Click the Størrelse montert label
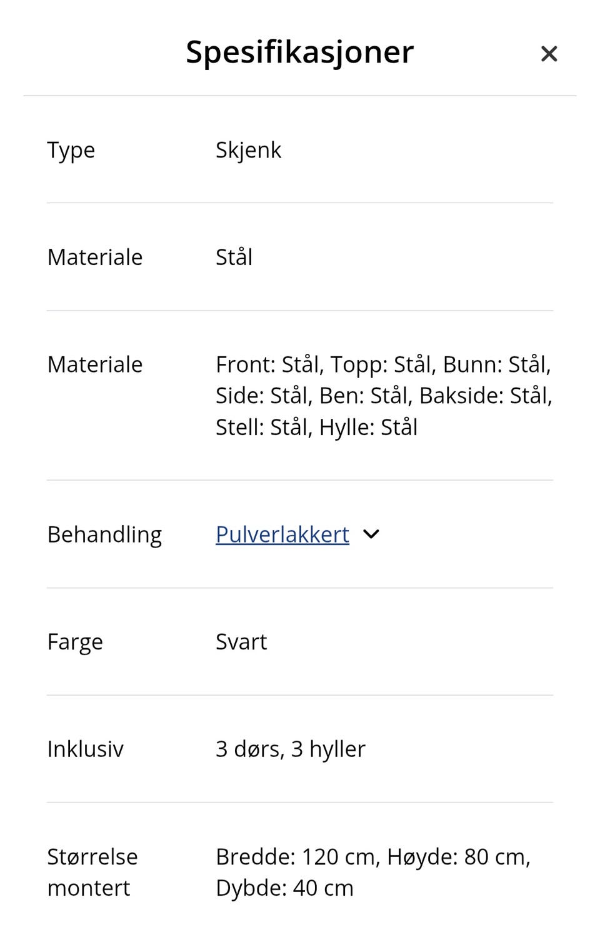The image size is (600, 937). (x=92, y=871)
